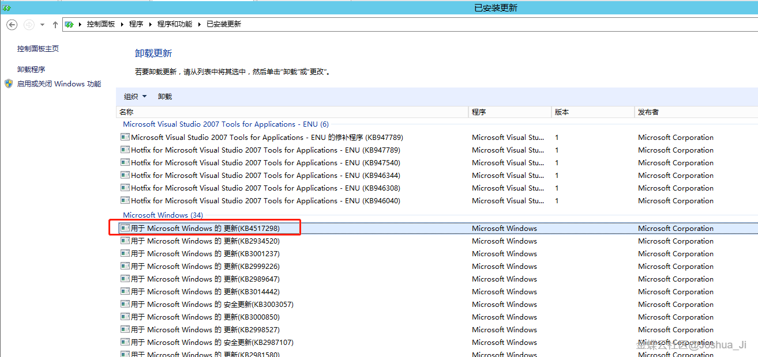The width and height of the screenshot is (758, 357).
Task: Expand arrow after 控制面板 breadcrumb
Action: coord(122,24)
